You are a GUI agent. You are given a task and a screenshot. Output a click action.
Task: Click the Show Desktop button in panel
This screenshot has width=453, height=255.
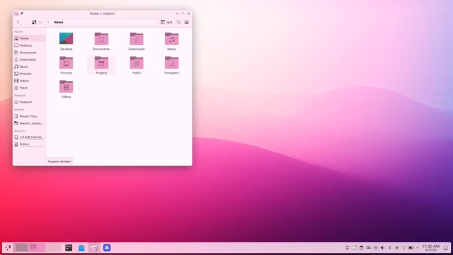click(x=446, y=248)
